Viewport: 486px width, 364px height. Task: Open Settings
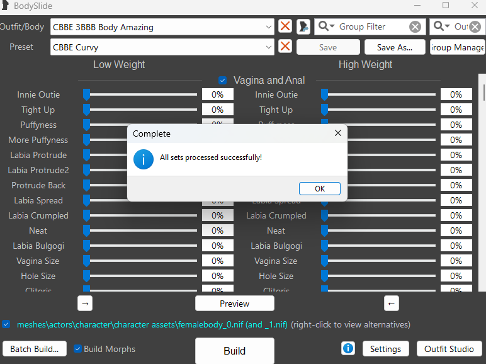point(385,349)
